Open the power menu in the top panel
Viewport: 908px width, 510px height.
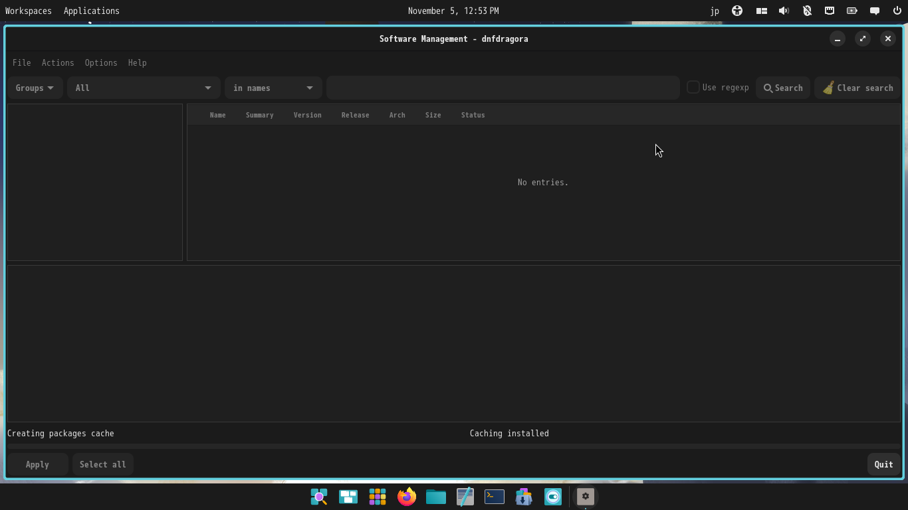pyautogui.click(x=897, y=11)
